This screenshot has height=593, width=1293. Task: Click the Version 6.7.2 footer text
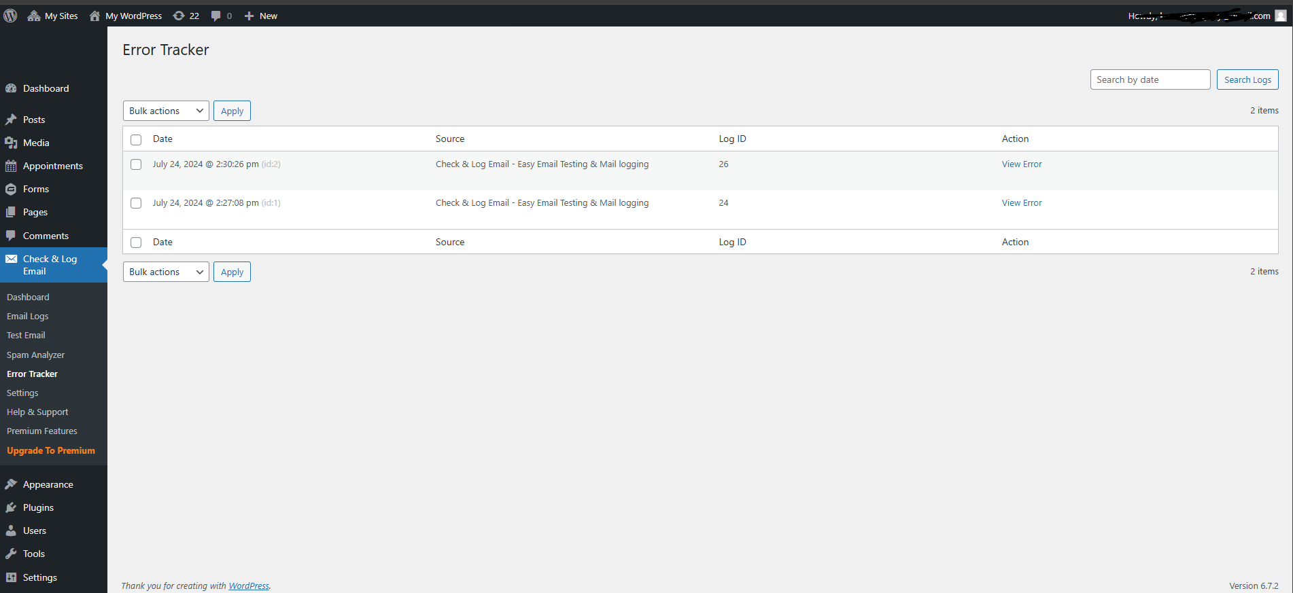click(1254, 586)
